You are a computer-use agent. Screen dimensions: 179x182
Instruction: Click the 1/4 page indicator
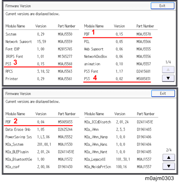[168, 62]
